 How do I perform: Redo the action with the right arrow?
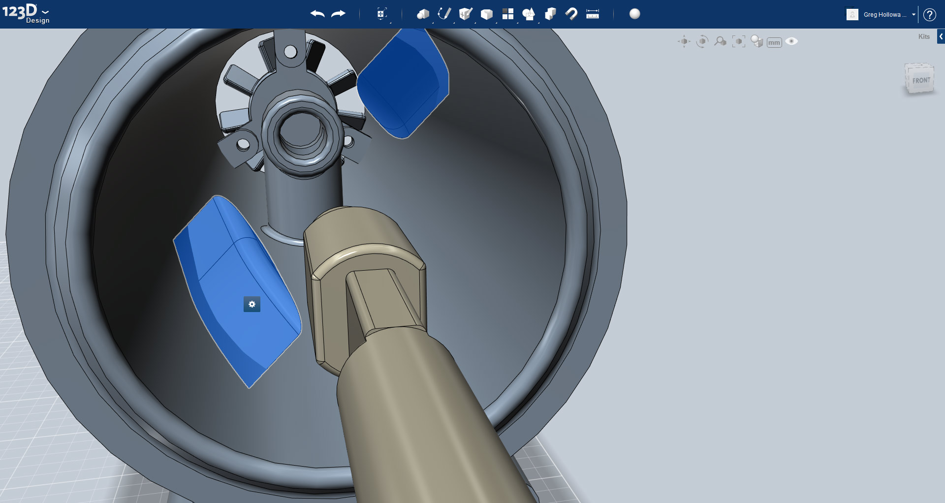click(339, 14)
